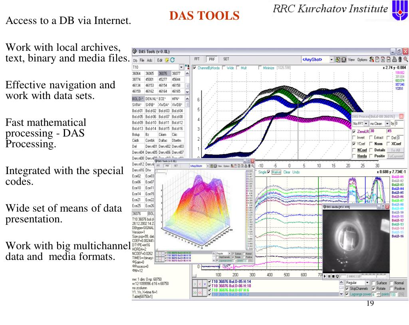Viewport: 409px width, 325px height.
Task: Open the Options menu
Action: pos(362,60)
